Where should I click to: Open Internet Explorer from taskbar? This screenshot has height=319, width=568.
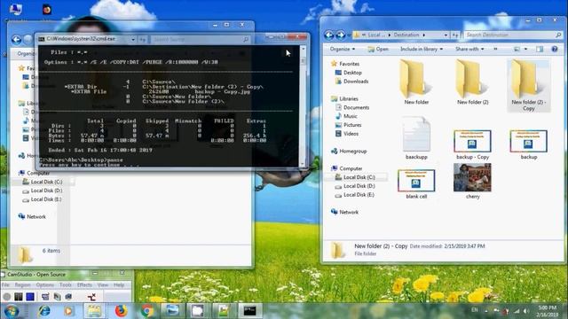point(43,311)
